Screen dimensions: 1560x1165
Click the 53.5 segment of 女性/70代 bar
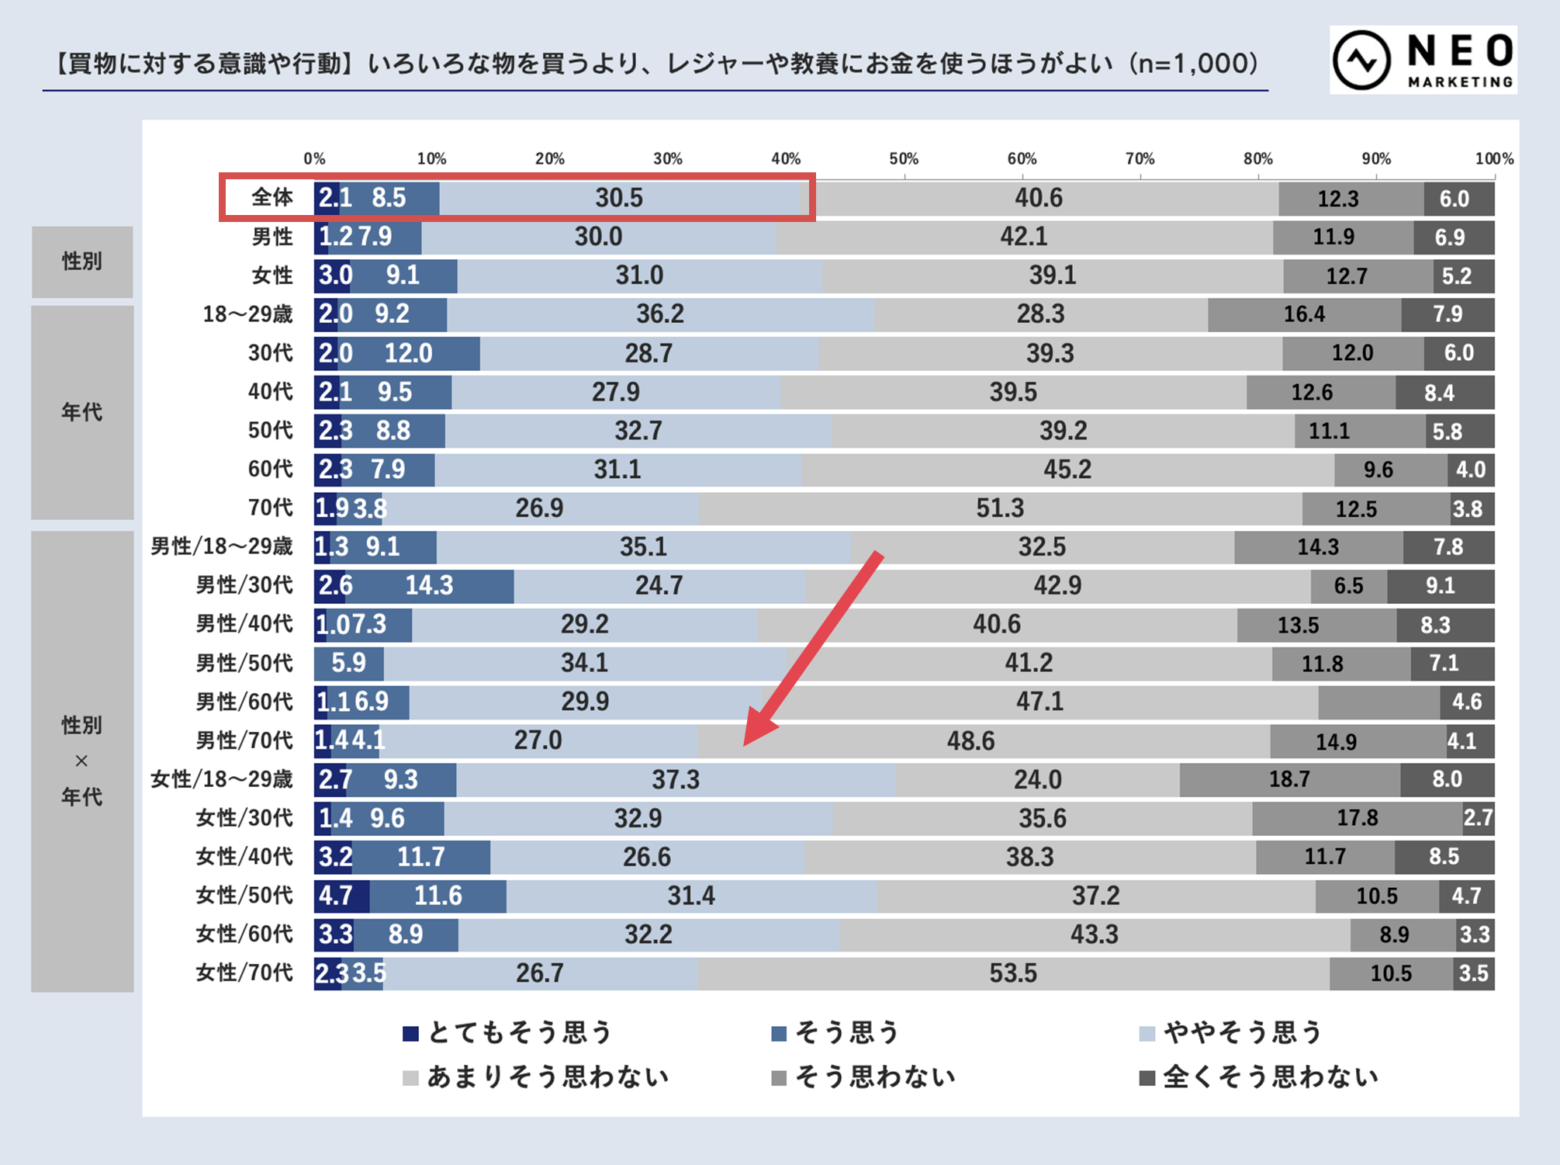click(1012, 973)
